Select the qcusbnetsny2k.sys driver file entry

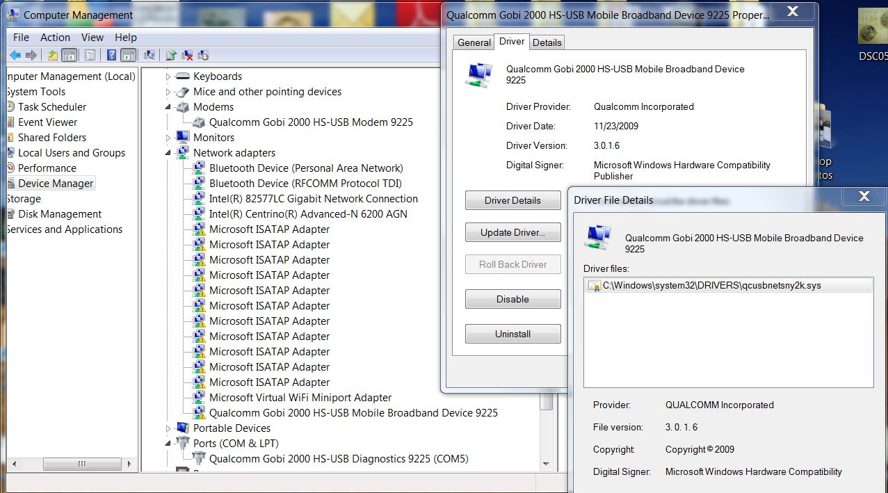(x=729, y=285)
